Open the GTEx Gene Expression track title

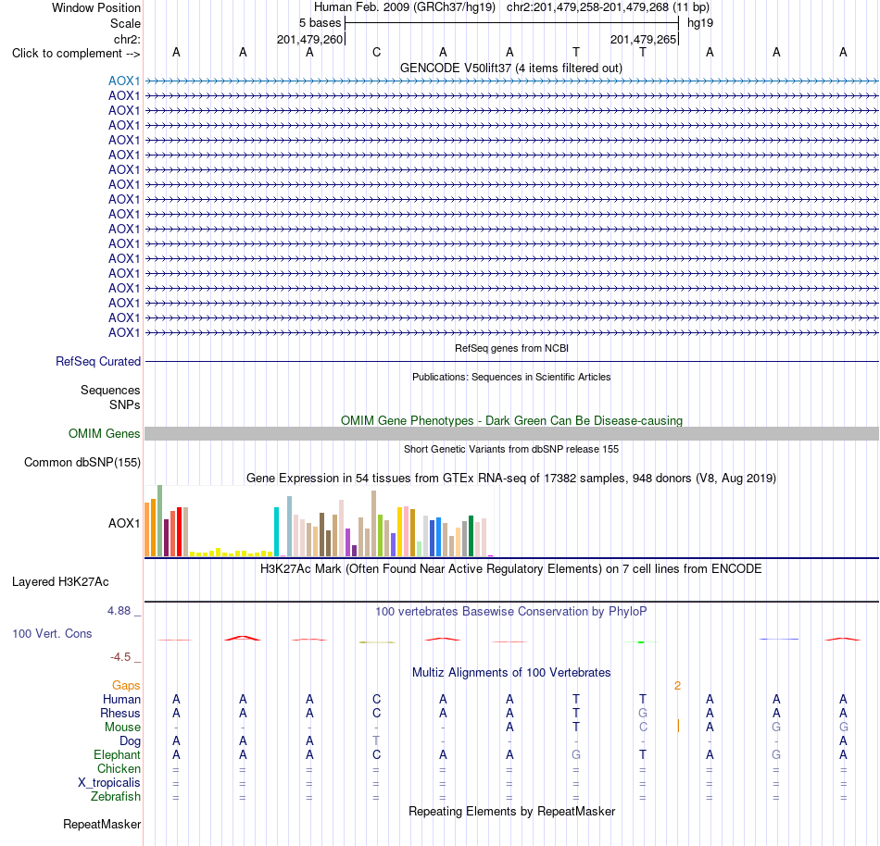point(511,479)
